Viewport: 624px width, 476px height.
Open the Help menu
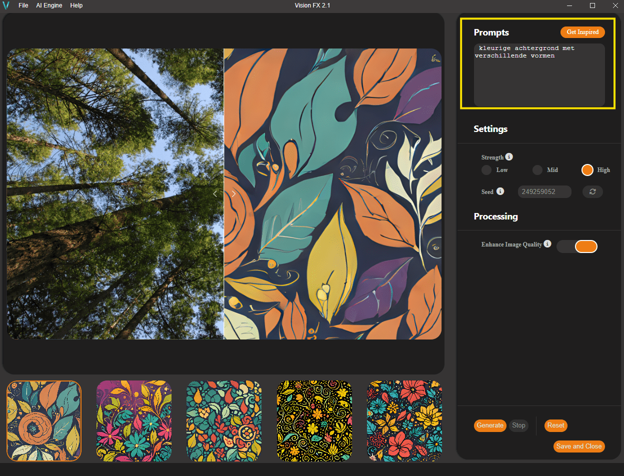[x=76, y=5]
